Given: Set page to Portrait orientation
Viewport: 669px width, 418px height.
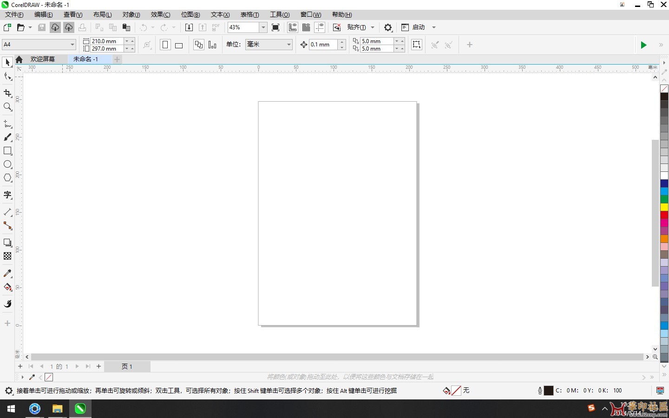Looking at the screenshot, I should [165, 45].
